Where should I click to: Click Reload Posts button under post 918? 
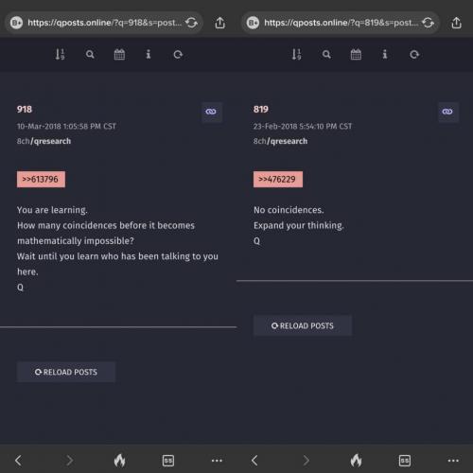pyautogui.click(x=66, y=372)
